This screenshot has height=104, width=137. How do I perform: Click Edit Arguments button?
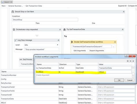79,51
